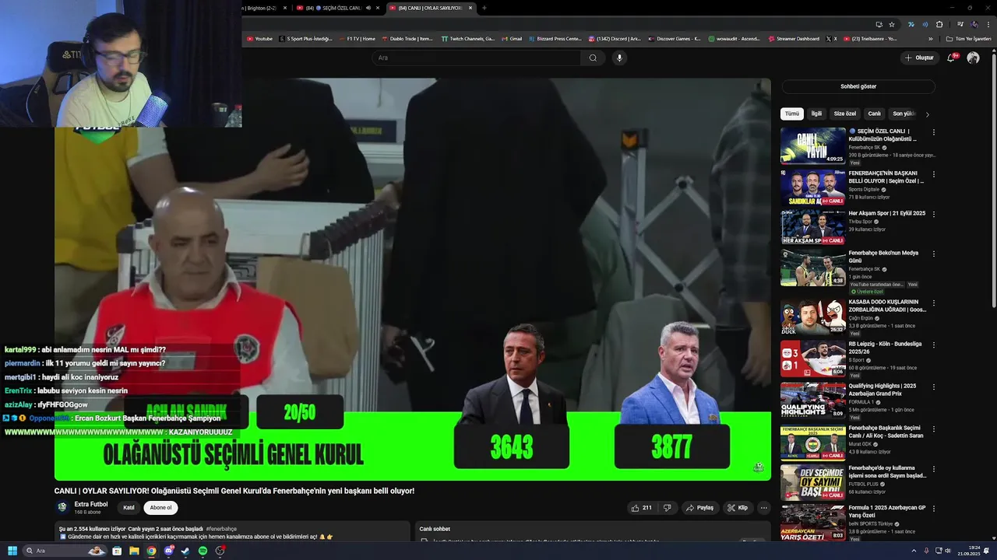Open the Tüm Yer İşaretleri folder
Image resolution: width=997 pixels, height=560 pixels.
(969, 38)
